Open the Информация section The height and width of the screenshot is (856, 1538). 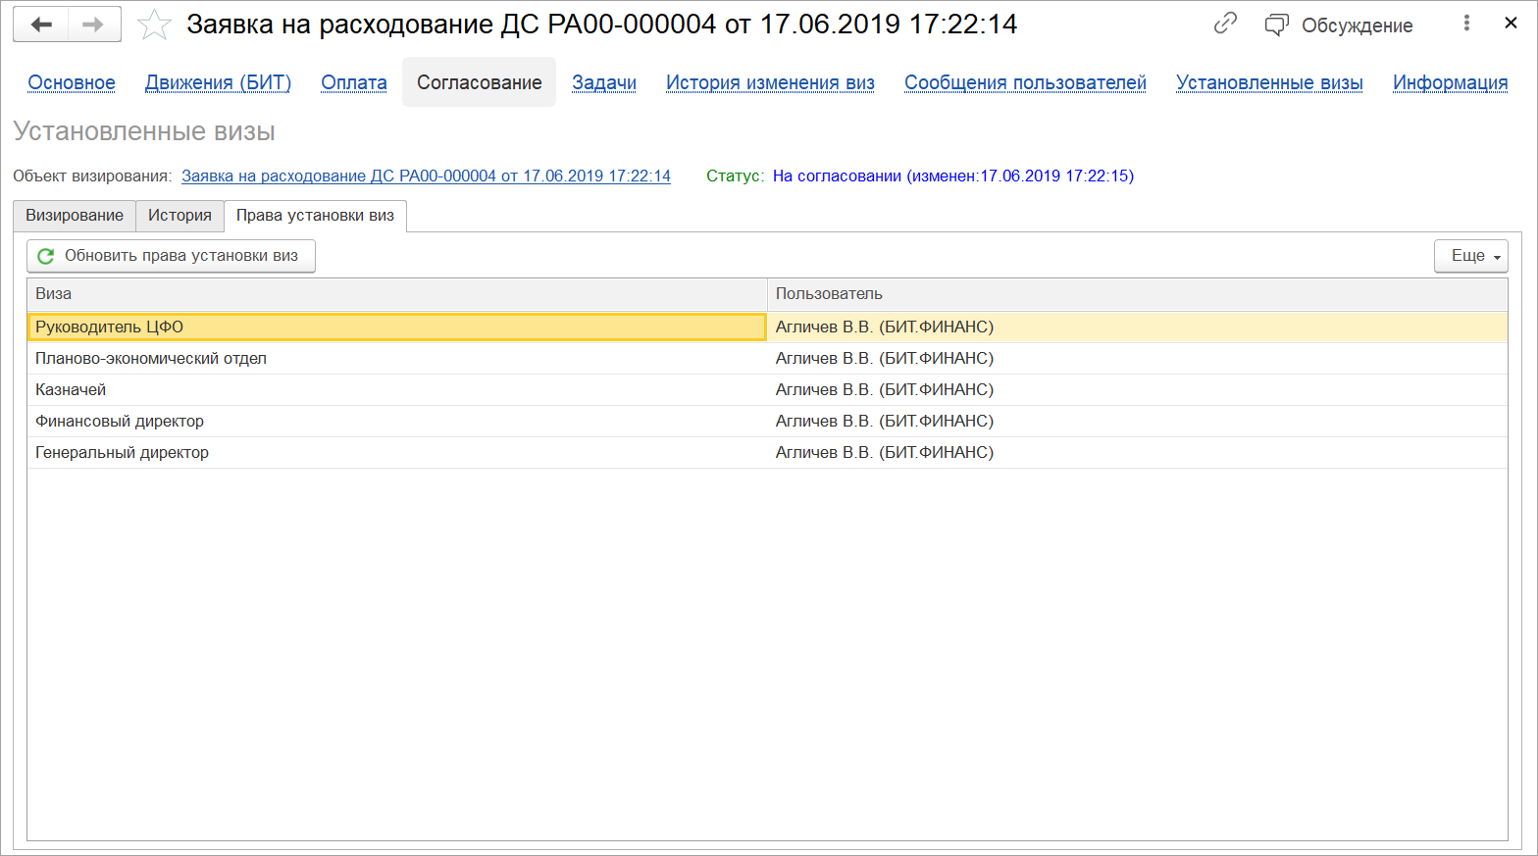(x=1450, y=83)
